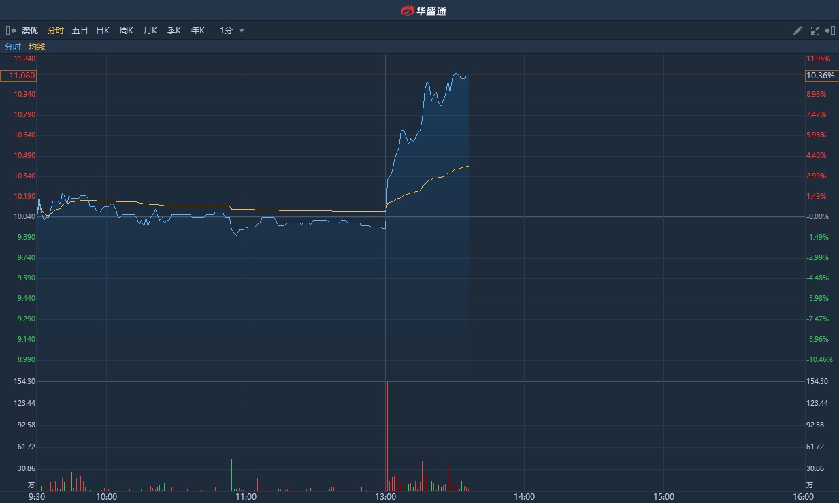Click the 10.040 baseline price label

24,216
